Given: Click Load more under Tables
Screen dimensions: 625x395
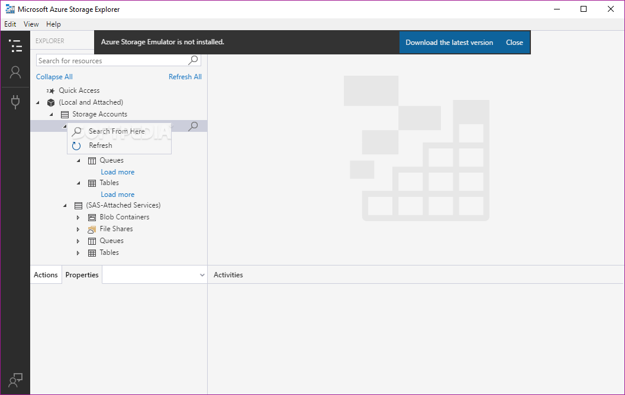Looking at the screenshot, I should pos(118,195).
